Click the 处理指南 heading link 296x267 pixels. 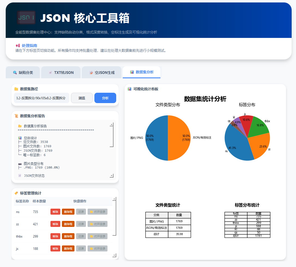coord(29,46)
